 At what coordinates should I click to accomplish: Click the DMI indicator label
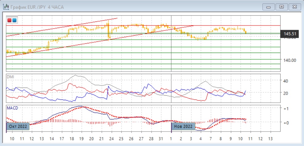[x=10, y=77]
